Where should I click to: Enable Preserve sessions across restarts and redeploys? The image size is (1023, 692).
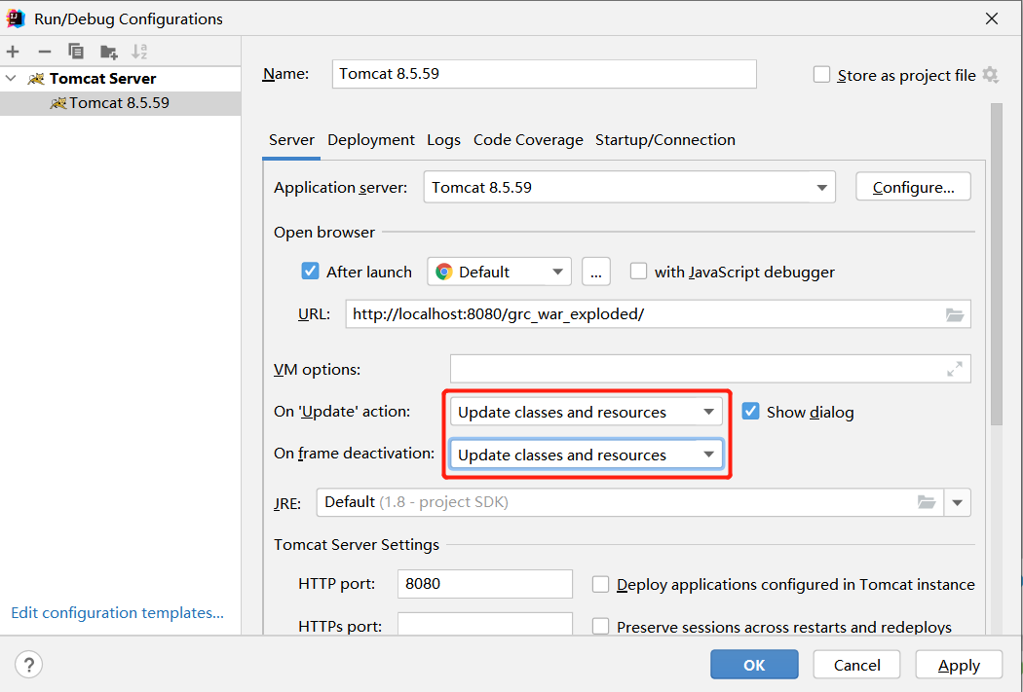click(600, 627)
